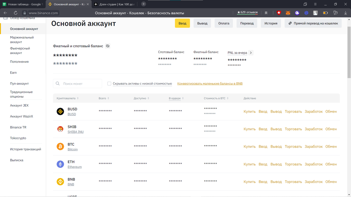Viewport: 351px width, 197px height.
Task: Toggle the bookmark icon in address bar
Action: pyautogui.click(x=266, y=13)
